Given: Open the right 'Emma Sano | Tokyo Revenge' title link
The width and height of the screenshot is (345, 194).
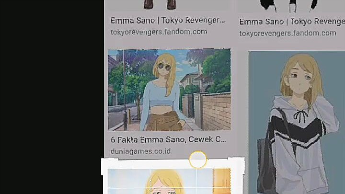Looking at the screenshot, I should click(292, 22).
